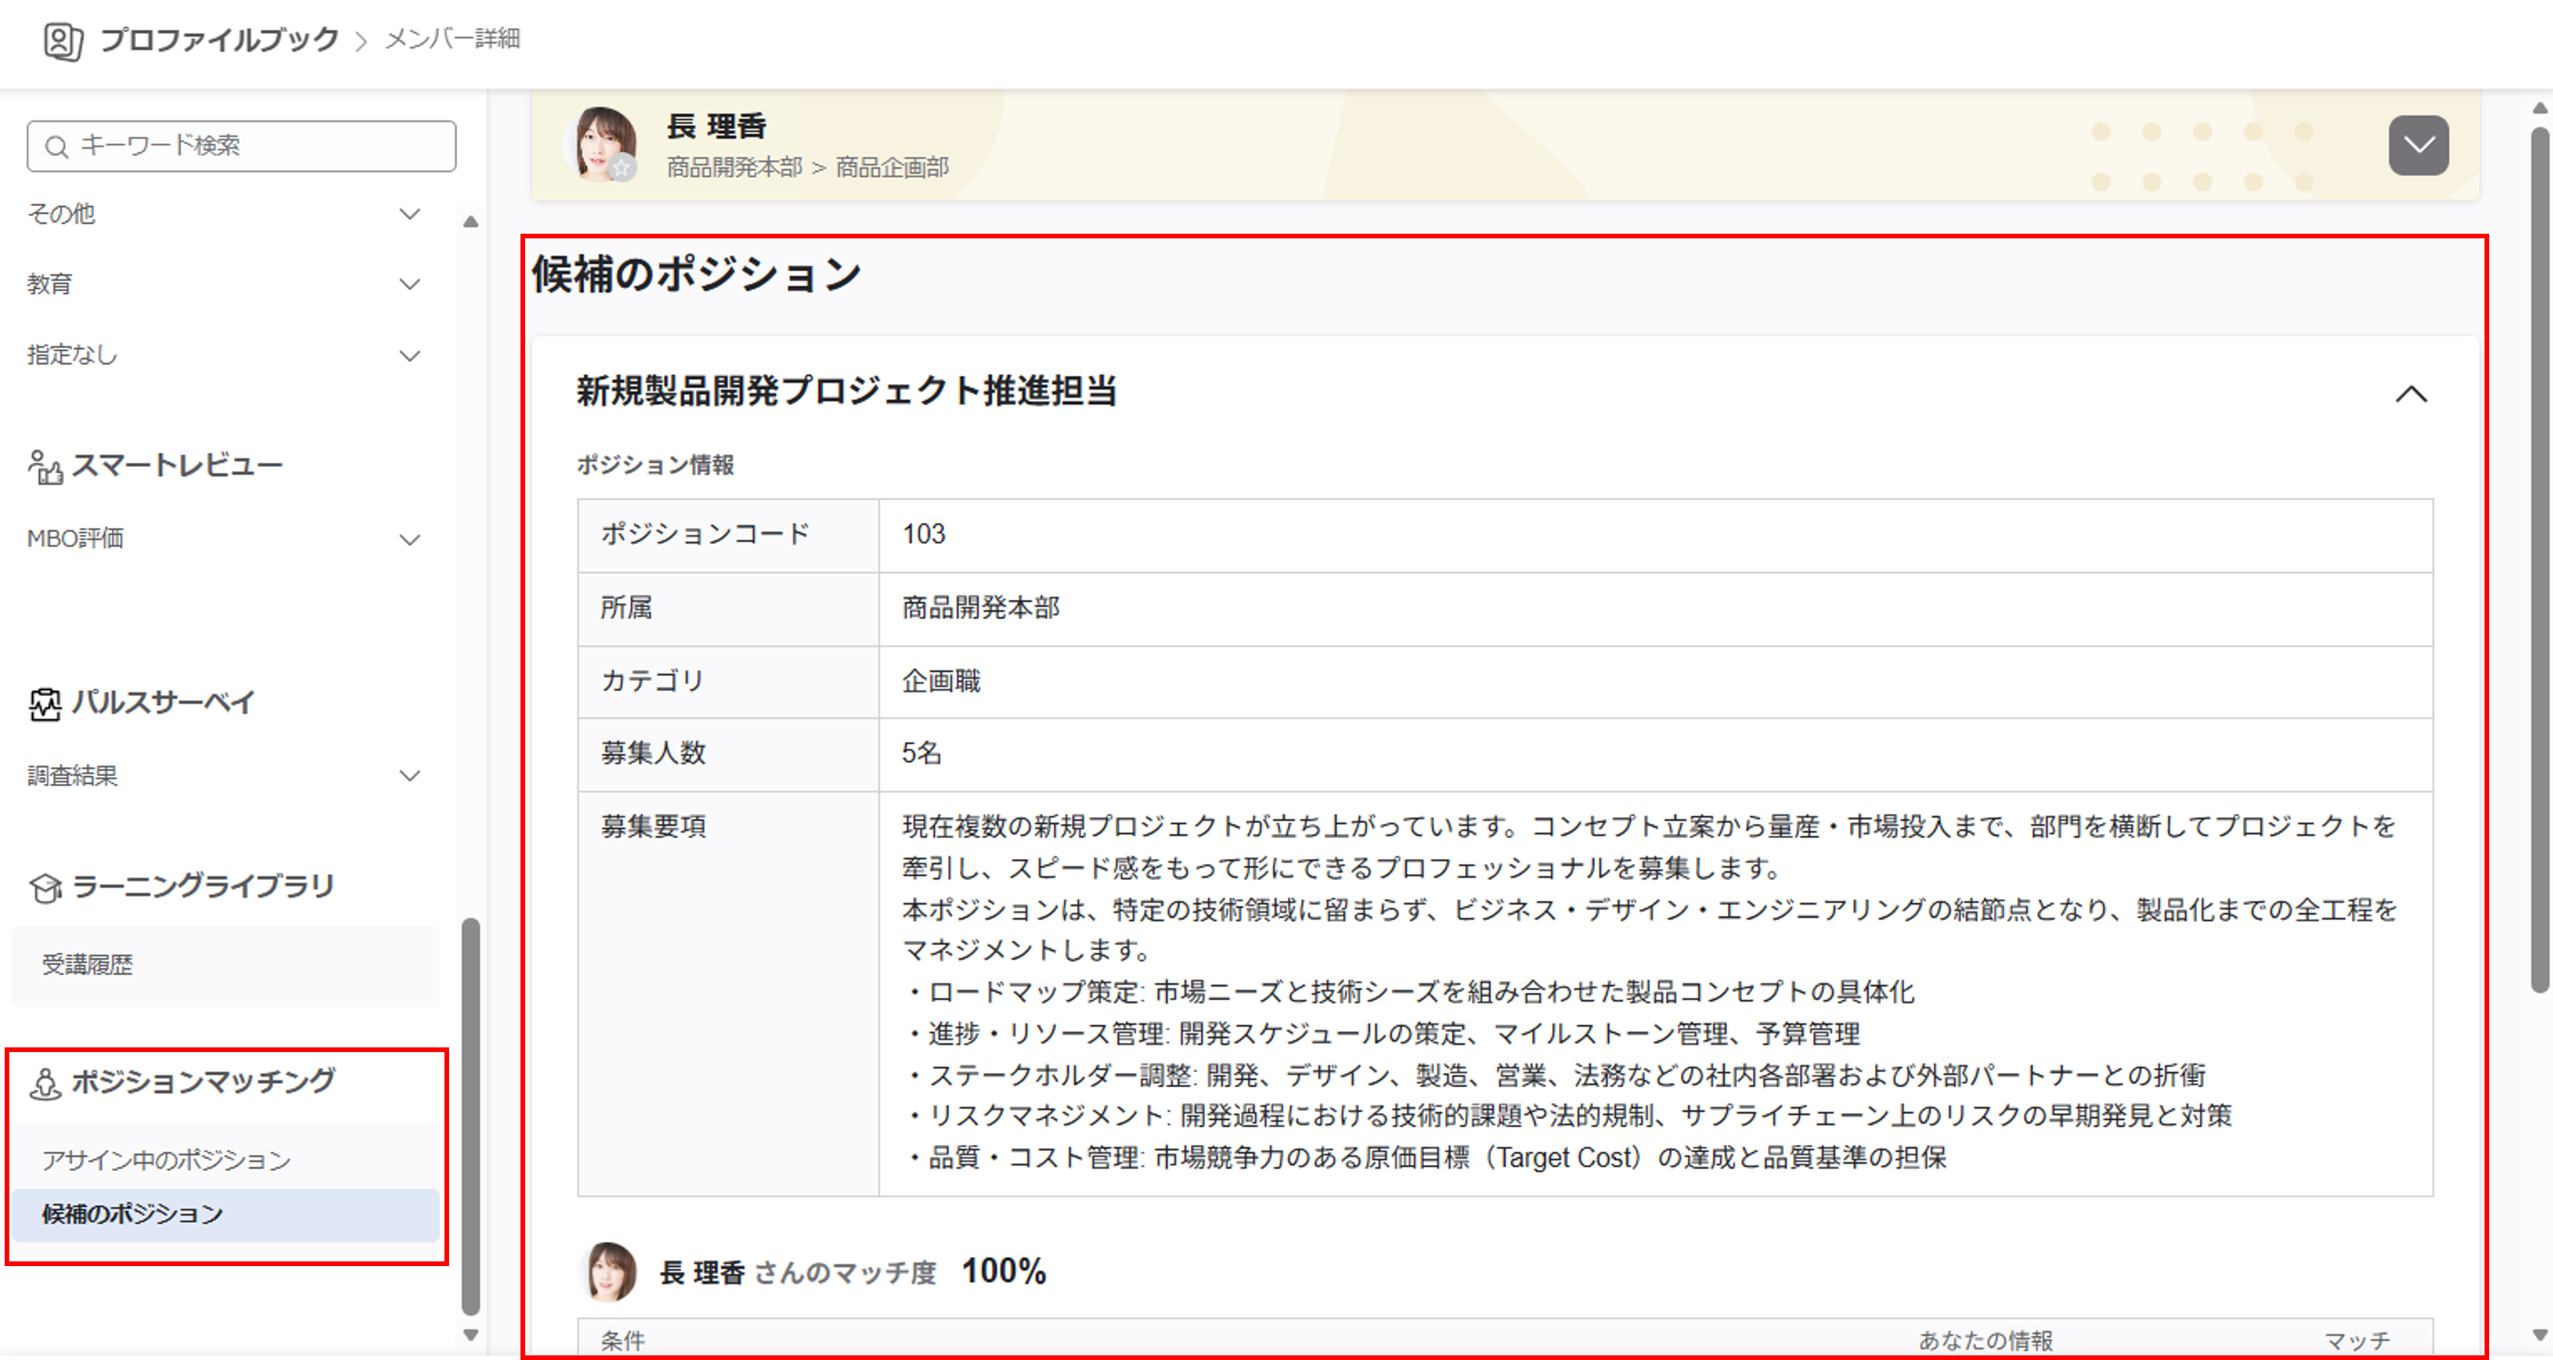Click the sidebar scroll down arrow
The height and width of the screenshot is (1360, 2553).
pyautogui.click(x=471, y=1335)
